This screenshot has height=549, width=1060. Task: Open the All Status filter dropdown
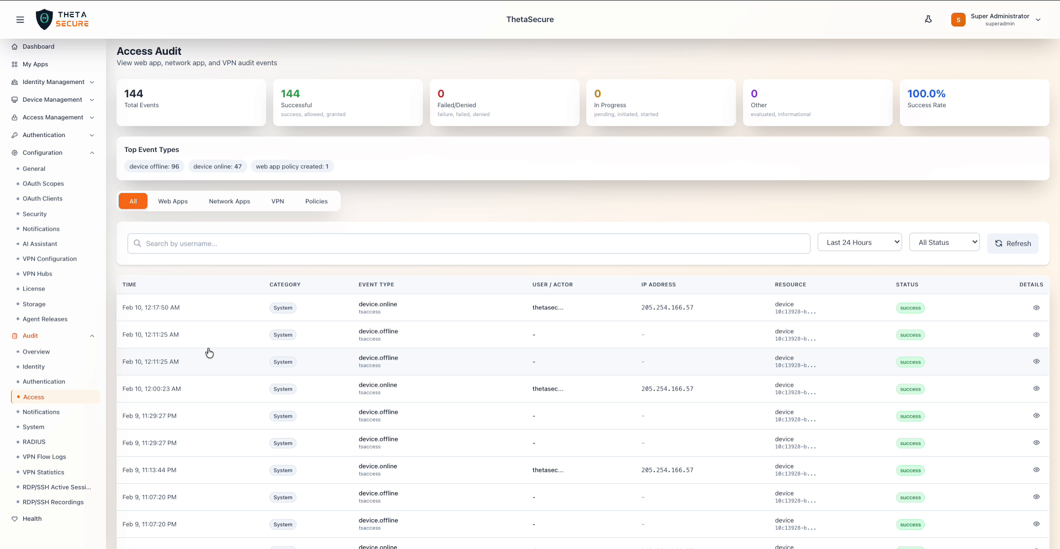(x=944, y=242)
